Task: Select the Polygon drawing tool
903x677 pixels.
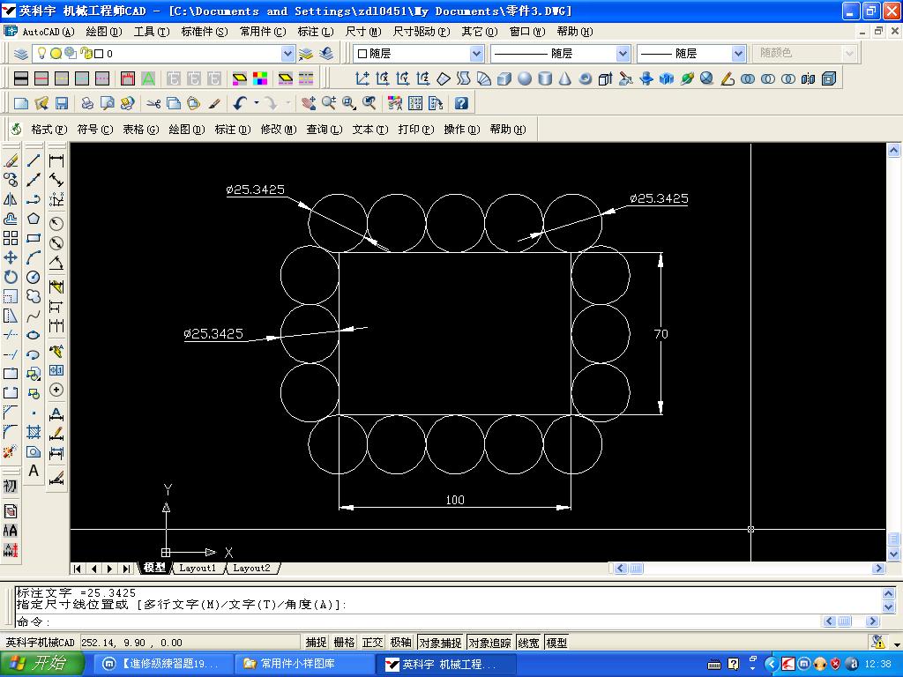Action: tap(34, 219)
